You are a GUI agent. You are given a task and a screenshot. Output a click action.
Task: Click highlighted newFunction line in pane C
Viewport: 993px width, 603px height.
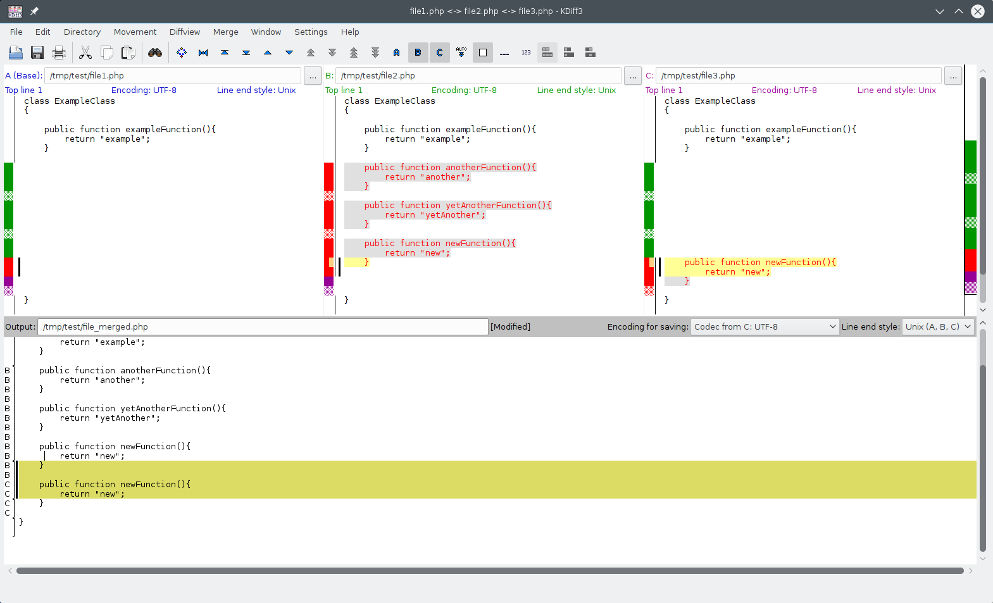tap(760, 263)
